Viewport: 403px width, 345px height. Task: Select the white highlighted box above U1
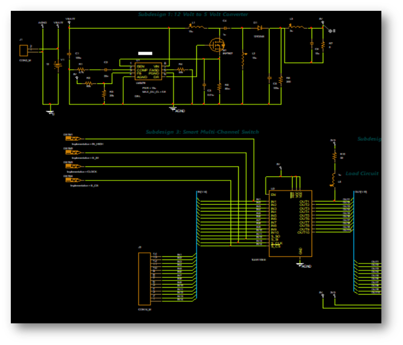pyautogui.click(x=145, y=54)
